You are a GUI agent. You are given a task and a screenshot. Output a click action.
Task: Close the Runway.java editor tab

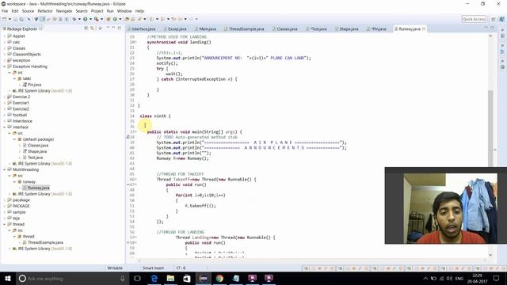point(424,28)
